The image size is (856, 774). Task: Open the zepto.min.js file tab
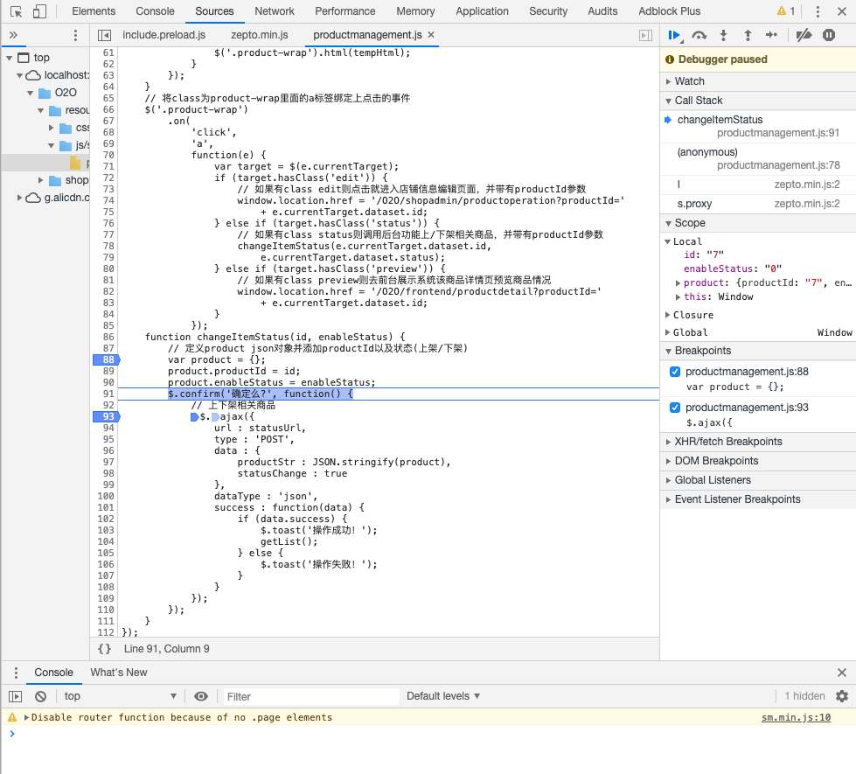[259, 35]
